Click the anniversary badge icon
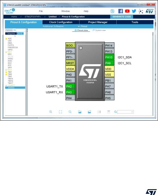The width and height of the screenshot is (158, 195). point(112,11)
